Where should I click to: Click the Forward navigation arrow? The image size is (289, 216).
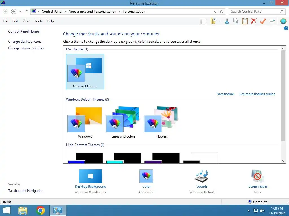(14, 12)
